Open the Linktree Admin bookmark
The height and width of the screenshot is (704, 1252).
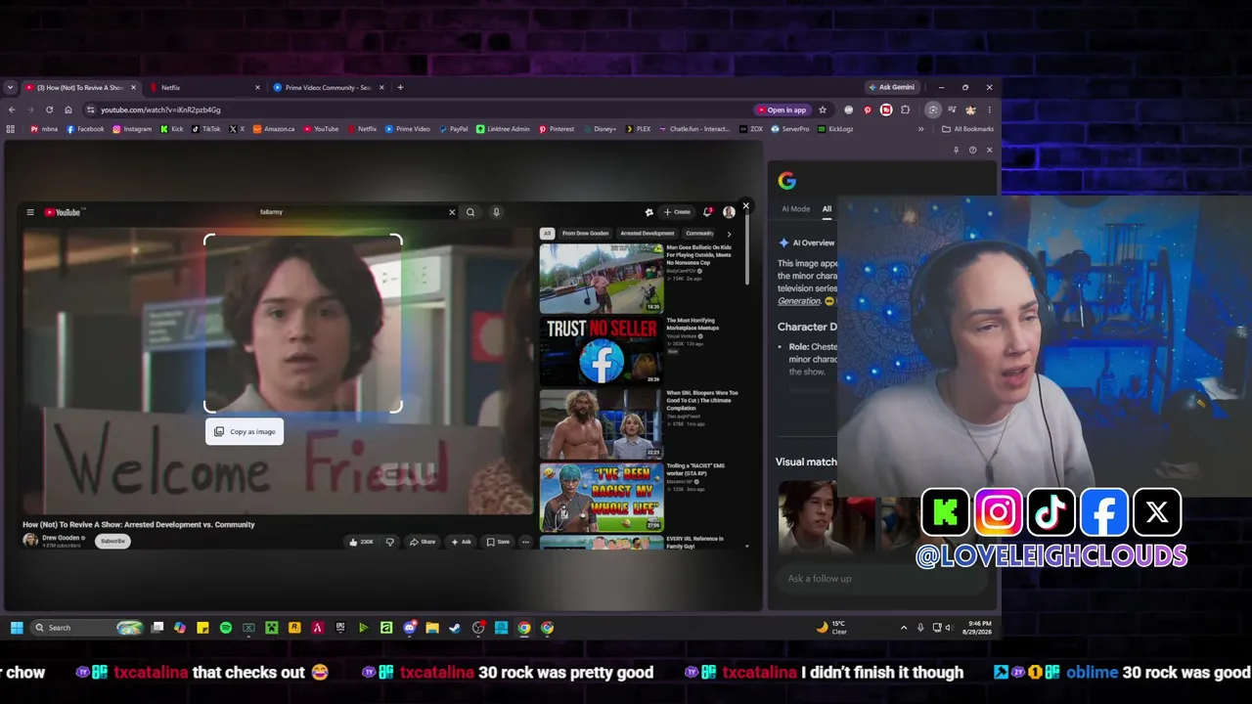pyautogui.click(x=503, y=129)
